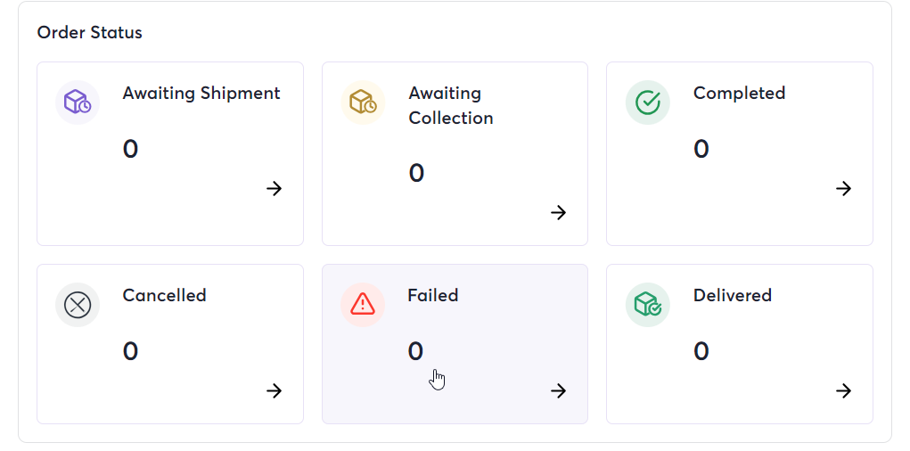The height and width of the screenshot is (451, 910).
Task: Click the arrow on the Failed card
Action: (x=558, y=390)
